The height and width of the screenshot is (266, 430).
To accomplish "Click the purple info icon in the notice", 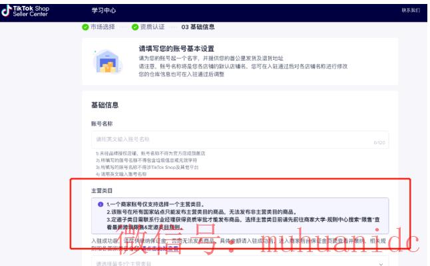I will click(101, 204).
